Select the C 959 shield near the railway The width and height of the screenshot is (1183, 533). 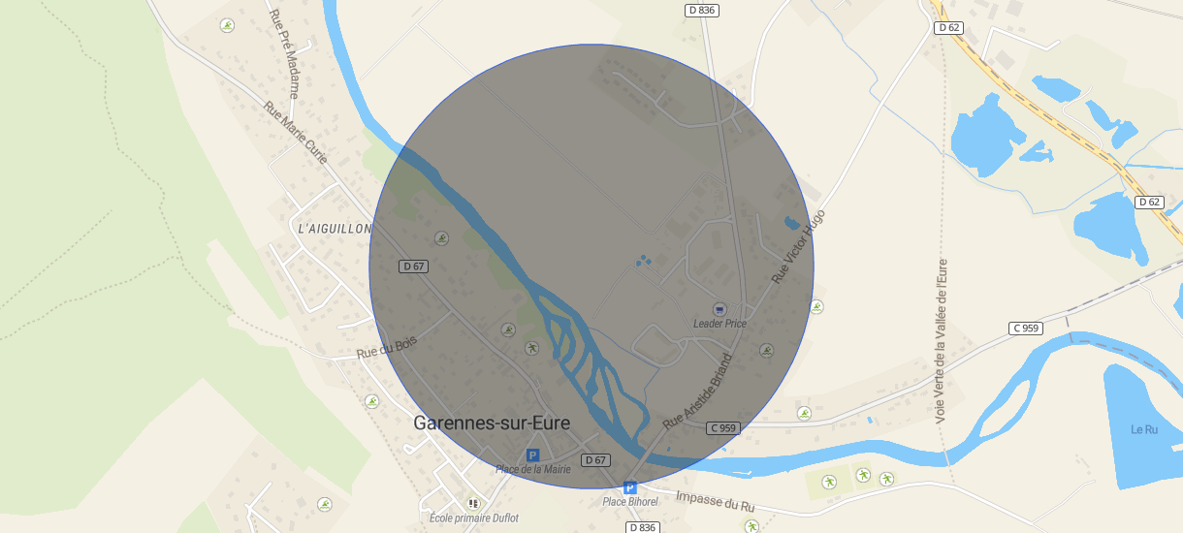pos(1025,329)
